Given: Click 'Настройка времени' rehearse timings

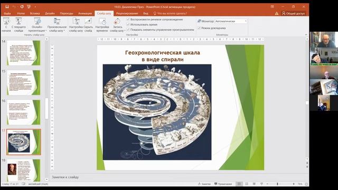Looking at the screenshot, I should pyautogui.click(x=102, y=25).
